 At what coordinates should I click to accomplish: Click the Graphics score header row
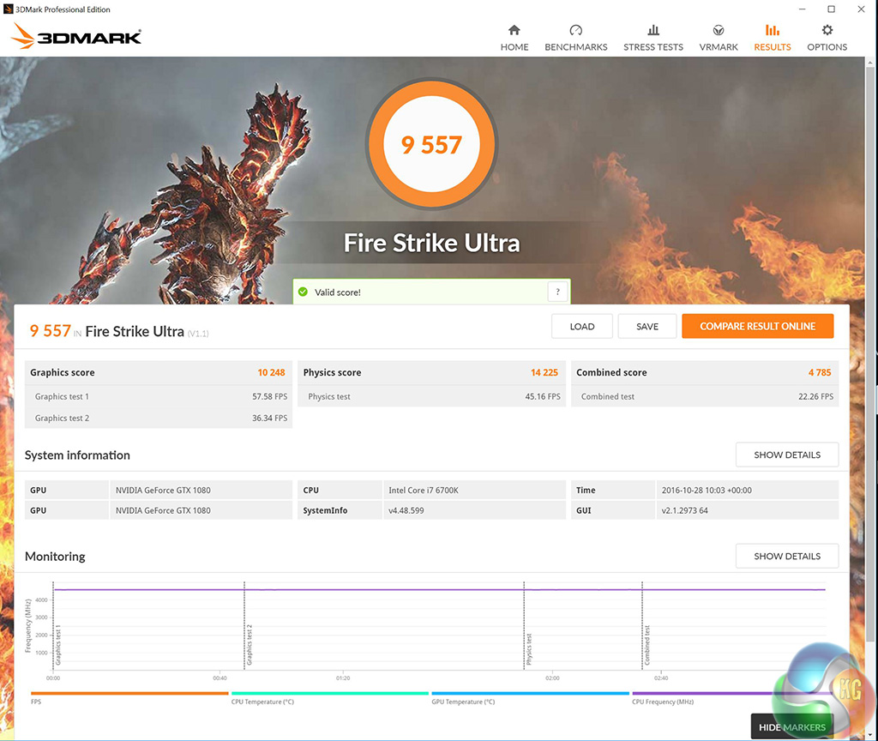[x=159, y=372]
